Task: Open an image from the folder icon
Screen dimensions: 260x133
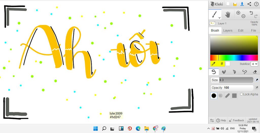Action: [235, 4]
